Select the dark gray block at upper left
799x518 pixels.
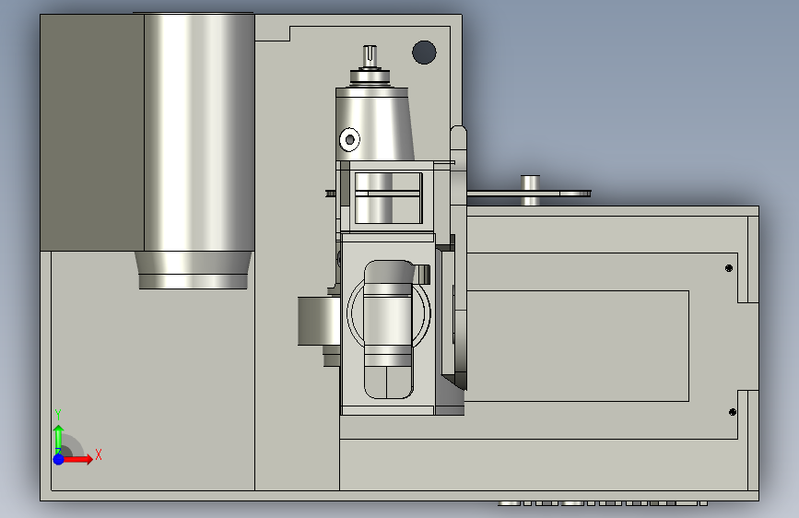[92, 133]
